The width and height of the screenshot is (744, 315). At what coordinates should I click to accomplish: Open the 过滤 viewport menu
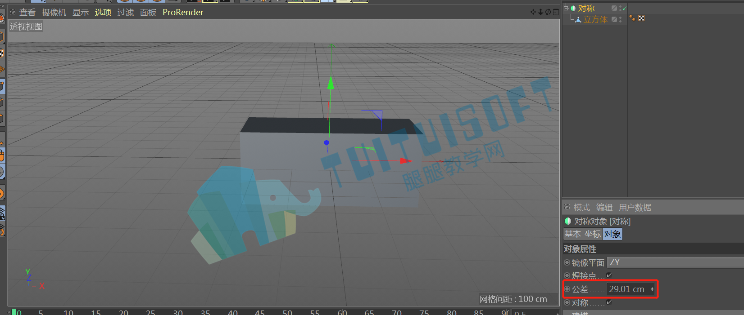[126, 13]
